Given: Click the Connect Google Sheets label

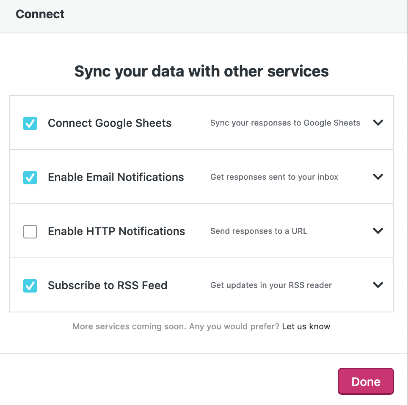Looking at the screenshot, I should 110,123.
